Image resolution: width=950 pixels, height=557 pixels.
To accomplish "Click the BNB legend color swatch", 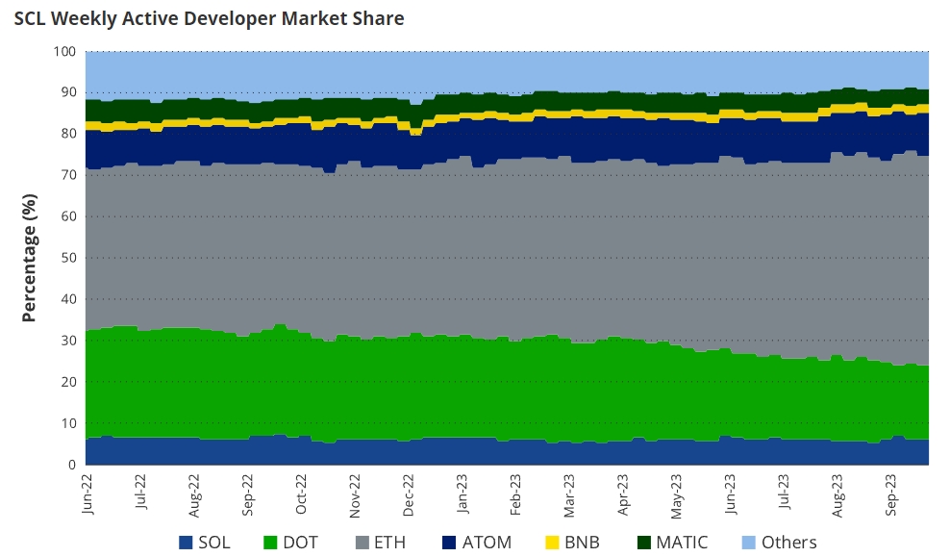I will point(552,543).
